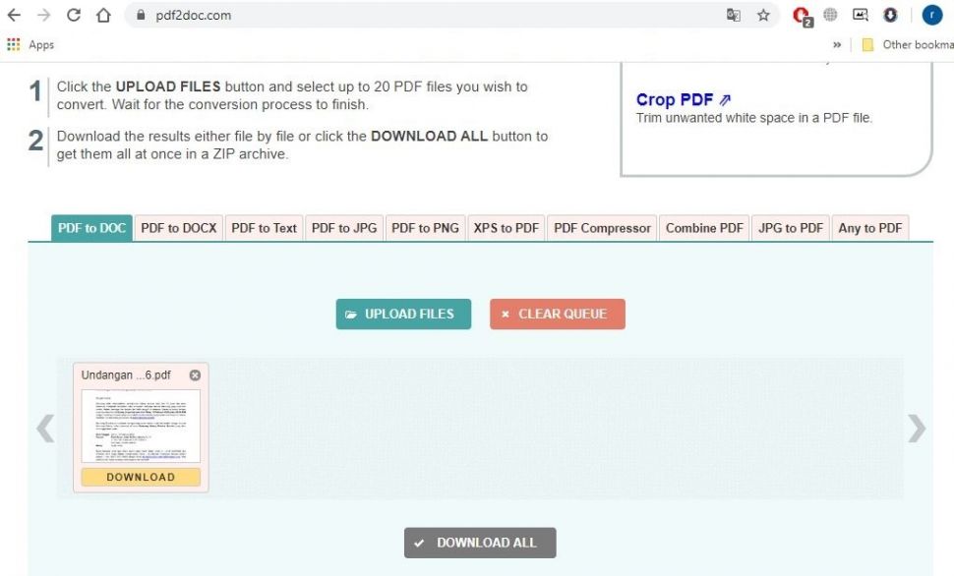Open the JPG to PDF tab
The image size is (954, 576).
click(791, 228)
